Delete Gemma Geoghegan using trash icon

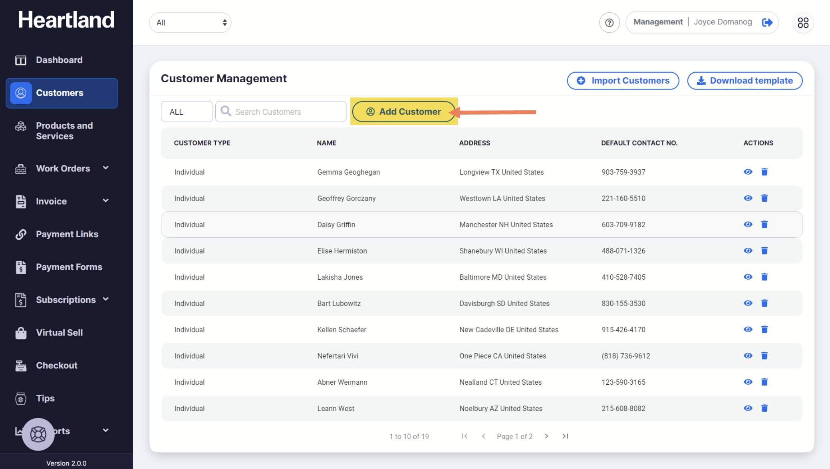pos(764,172)
